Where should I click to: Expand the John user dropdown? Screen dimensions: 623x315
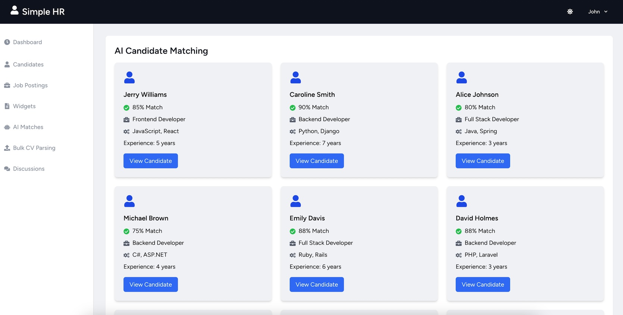(x=598, y=12)
